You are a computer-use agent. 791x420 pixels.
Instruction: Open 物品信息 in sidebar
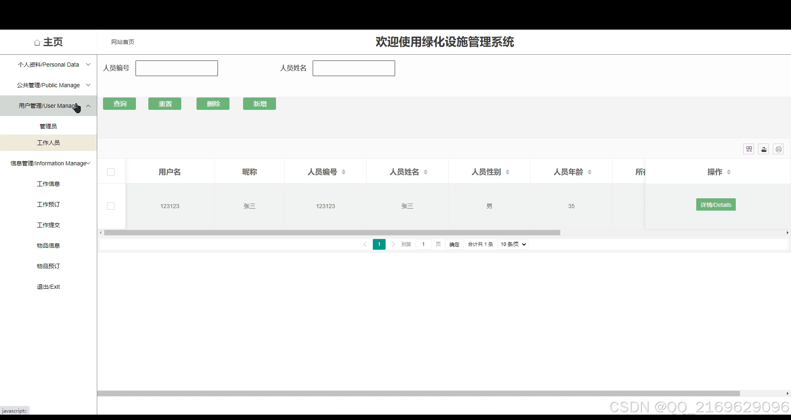(48, 246)
